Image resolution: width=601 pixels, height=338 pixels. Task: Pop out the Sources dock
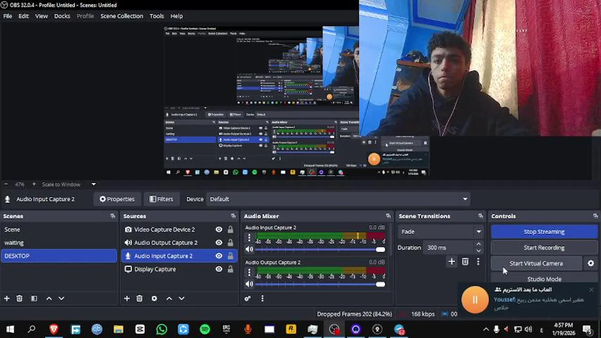tap(233, 216)
